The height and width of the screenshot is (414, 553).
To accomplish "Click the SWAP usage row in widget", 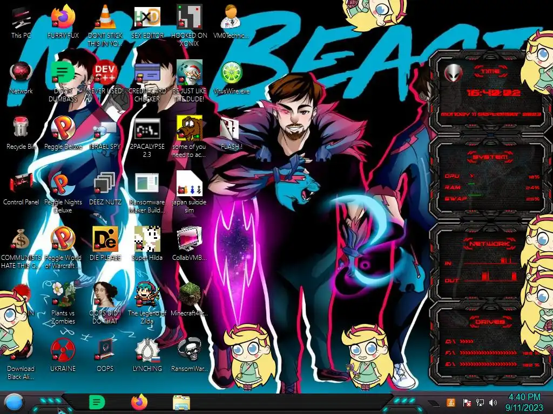I will (492, 199).
